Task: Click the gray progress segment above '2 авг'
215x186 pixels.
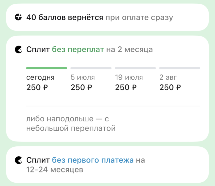Action: click(x=180, y=68)
